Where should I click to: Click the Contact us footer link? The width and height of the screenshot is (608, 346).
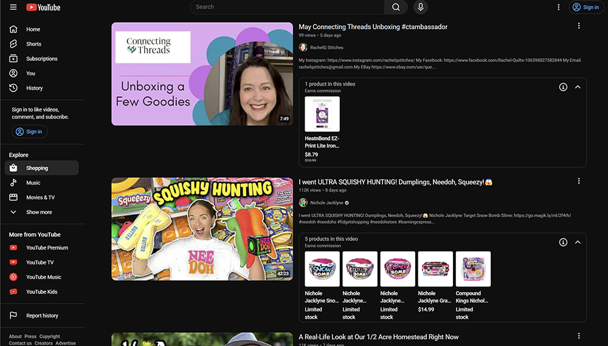click(x=20, y=343)
